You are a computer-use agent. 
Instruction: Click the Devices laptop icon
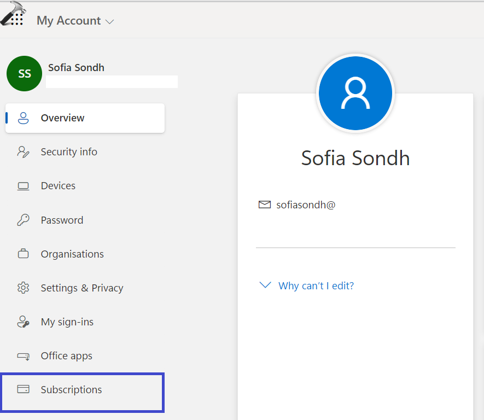click(x=23, y=186)
